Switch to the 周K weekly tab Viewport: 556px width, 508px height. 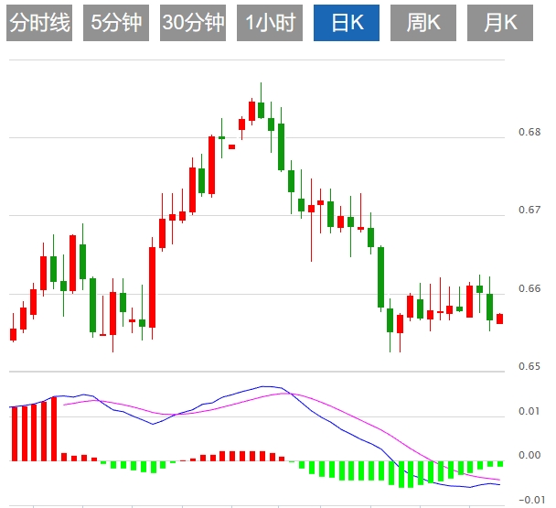(x=423, y=23)
